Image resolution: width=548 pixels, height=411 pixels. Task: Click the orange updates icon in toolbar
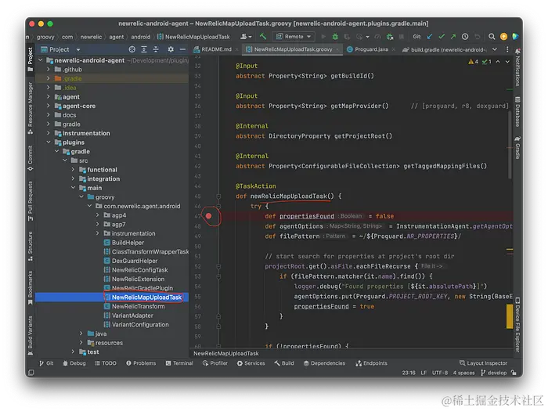click(x=503, y=36)
